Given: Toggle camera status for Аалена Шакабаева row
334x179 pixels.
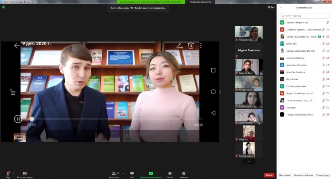Looking at the screenshot, I should (x=328, y=51).
